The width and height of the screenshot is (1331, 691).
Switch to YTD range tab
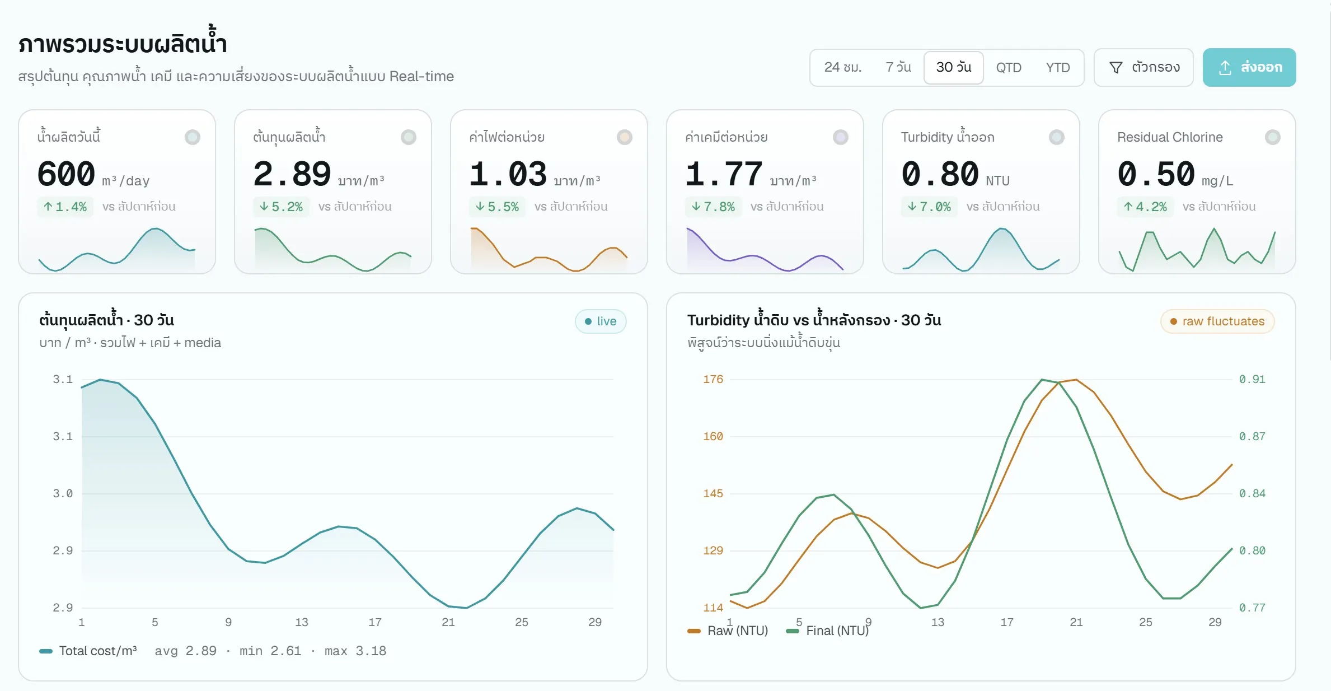click(1057, 67)
